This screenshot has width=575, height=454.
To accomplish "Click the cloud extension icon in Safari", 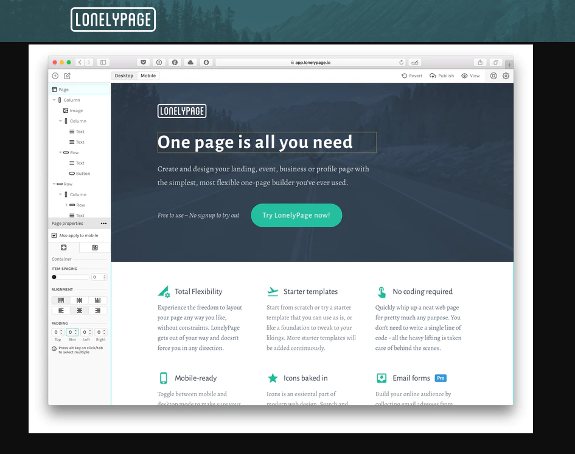I will coord(190,62).
